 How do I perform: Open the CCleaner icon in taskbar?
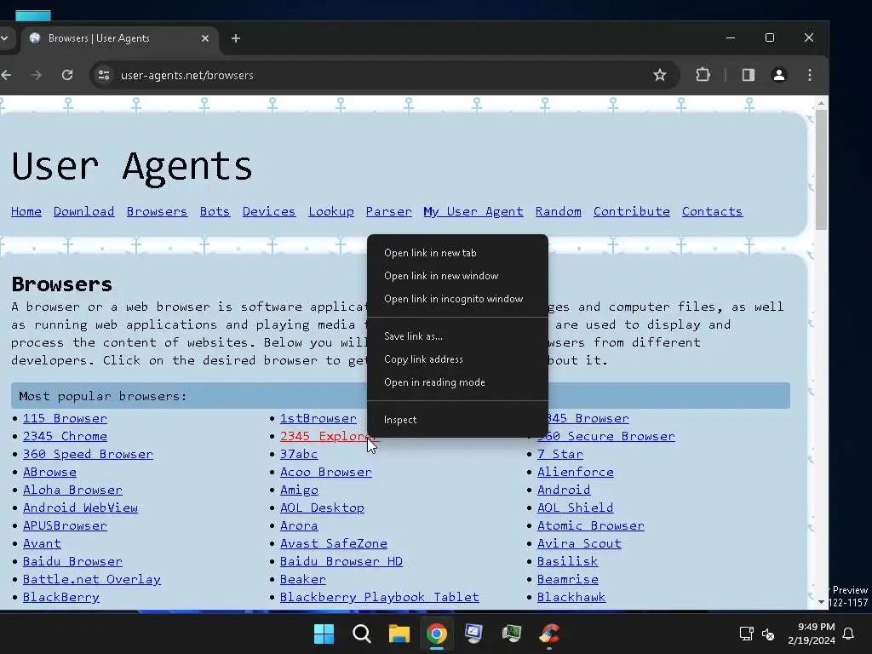tap(549, 634)
